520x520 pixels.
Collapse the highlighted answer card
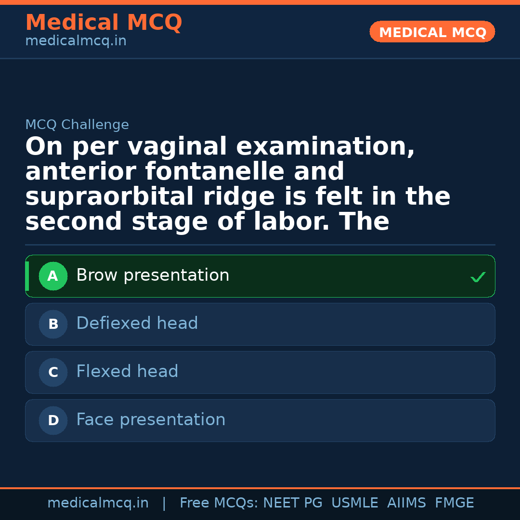(x=260, y=276)
